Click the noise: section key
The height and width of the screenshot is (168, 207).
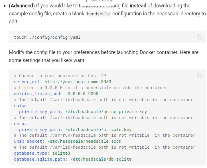click(x=21, y=106)
